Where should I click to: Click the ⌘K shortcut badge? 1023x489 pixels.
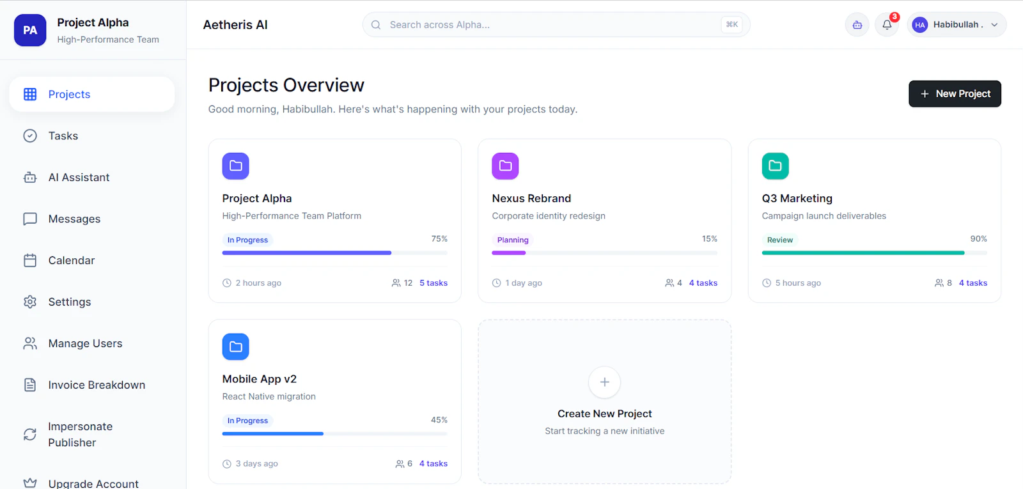pos(732,25)
